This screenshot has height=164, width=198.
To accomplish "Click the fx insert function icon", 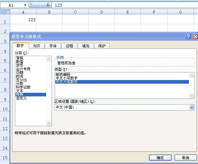I will (x=48, y=5).
